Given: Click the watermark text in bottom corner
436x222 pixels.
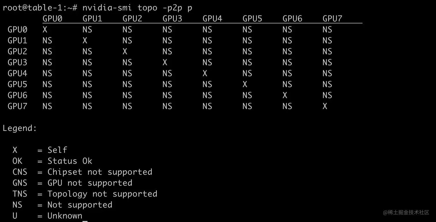Looking at the screenshot, I should click(406, 213).
